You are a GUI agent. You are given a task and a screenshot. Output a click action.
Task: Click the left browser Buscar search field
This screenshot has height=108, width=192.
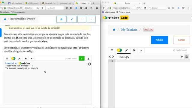[x=55, y=8]
